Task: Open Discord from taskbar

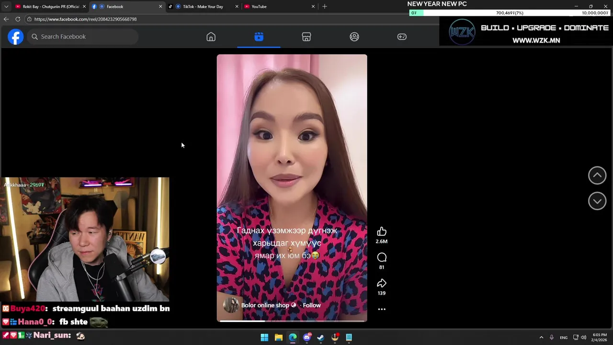Action: (x=307, y=337)
